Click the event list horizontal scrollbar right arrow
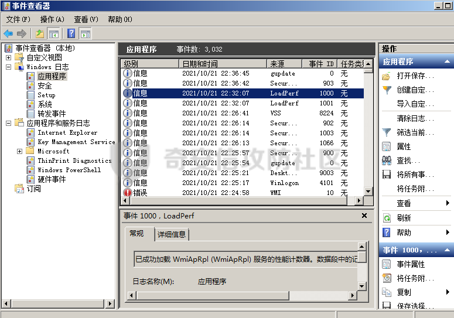The height and width of the screenshot is (318, 454). pyautogui.click(x=359, y=200)
